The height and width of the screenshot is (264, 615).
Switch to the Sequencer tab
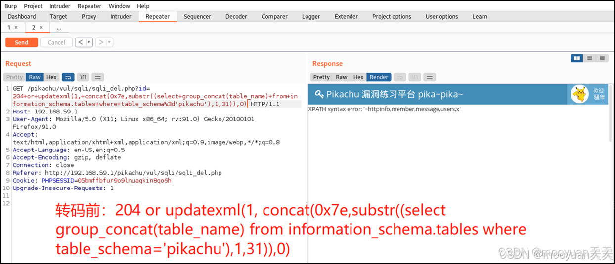point(197,16)
